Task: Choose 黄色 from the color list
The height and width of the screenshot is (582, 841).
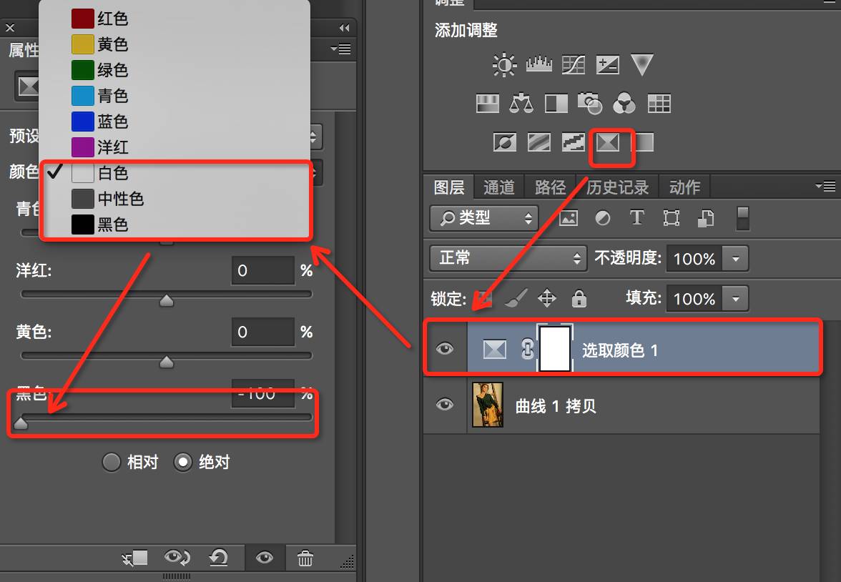Action: (x=175, y=44)
